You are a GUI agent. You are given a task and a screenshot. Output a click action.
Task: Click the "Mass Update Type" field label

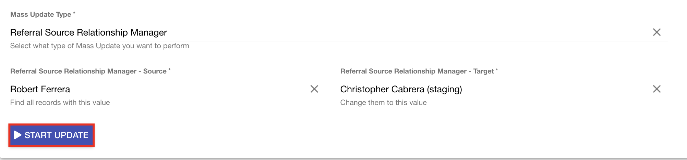pyautogui.click(x=40, y=14)
